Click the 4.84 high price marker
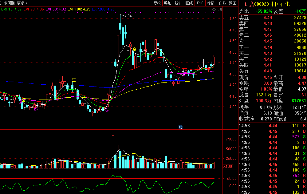307x194 pixels. 128,16
